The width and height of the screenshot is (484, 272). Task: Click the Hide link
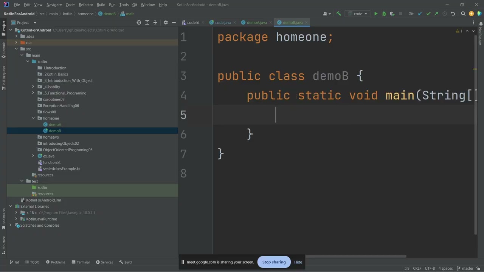tap(298, 262)
